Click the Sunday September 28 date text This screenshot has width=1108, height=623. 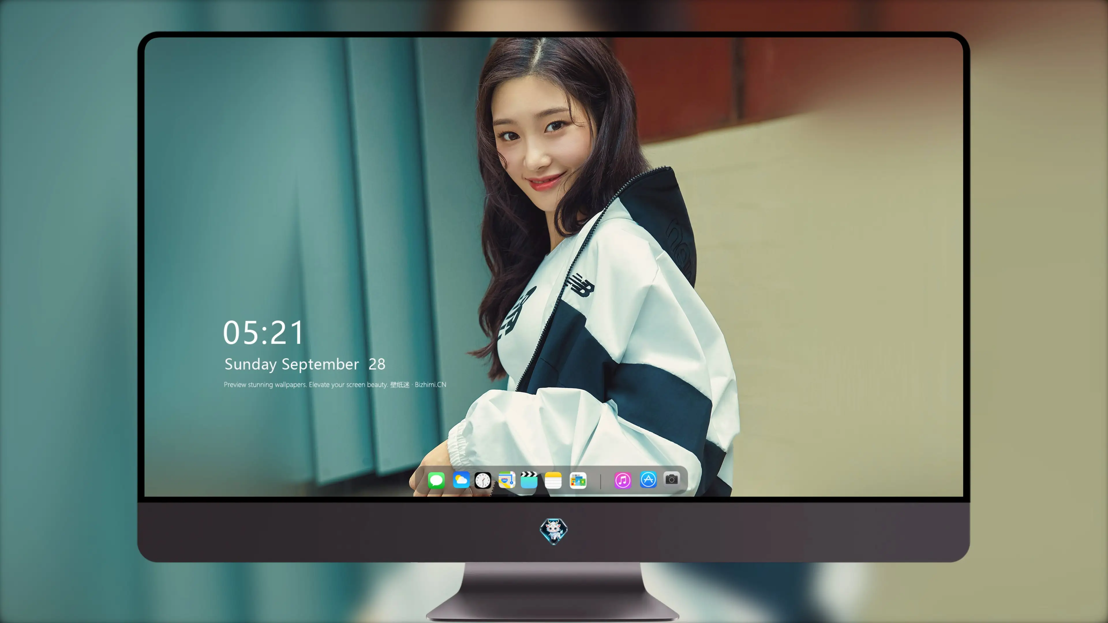pos(304,364)
